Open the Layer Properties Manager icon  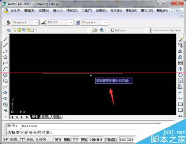(x=9, y=30)
